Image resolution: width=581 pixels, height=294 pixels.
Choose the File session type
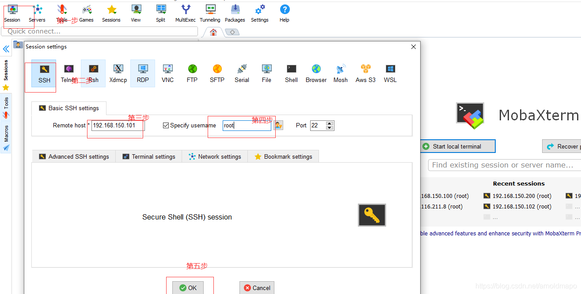click(x=266, y=73)
